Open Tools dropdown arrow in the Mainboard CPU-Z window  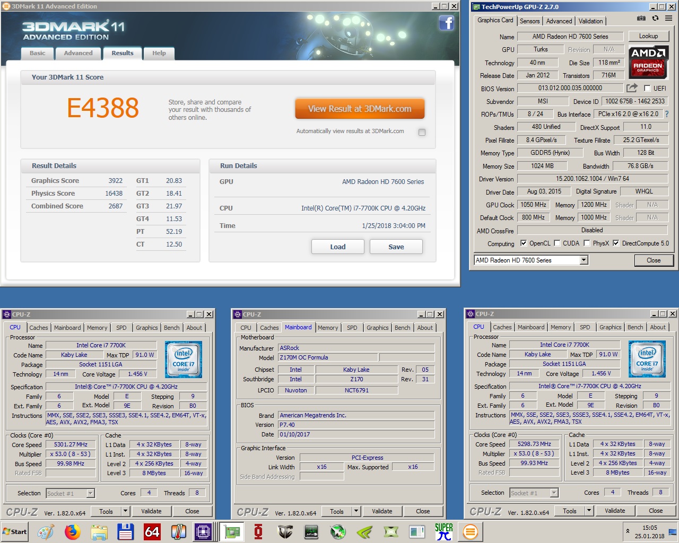[356, 511]
